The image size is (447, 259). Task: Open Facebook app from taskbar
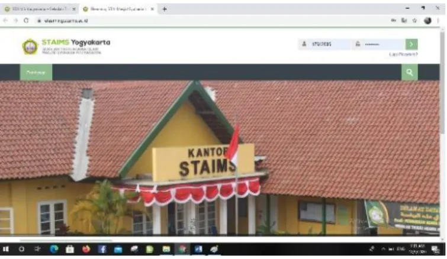[x=102, y=250]
